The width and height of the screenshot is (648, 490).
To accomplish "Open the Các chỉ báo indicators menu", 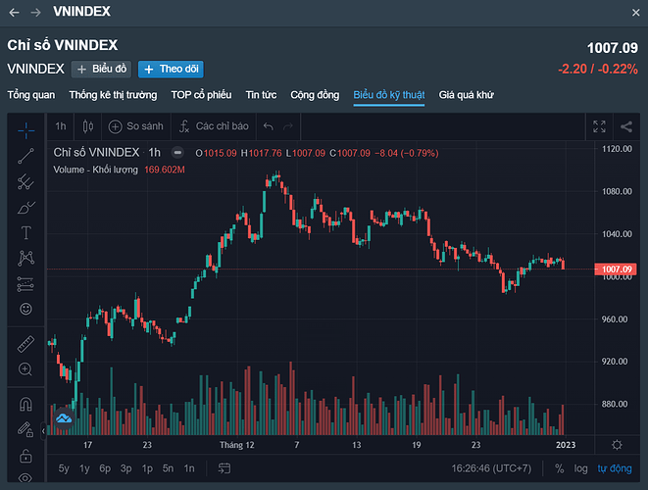I will [213, 126].
